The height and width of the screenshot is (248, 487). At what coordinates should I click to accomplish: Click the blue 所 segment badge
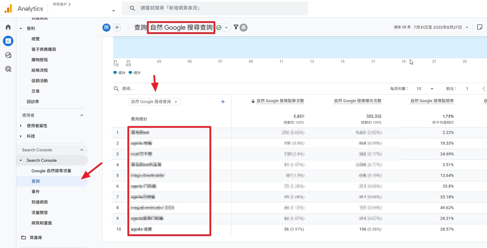pos(106,28)
